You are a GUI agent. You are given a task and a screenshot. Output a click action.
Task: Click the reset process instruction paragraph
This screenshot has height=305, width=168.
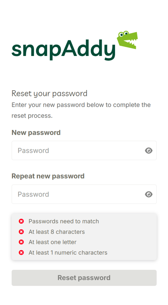pyautogui.click(x=81, y=110)
